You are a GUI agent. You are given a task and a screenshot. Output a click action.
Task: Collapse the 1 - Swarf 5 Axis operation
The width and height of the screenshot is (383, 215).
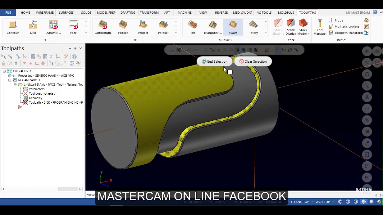[x=15, y=85]
